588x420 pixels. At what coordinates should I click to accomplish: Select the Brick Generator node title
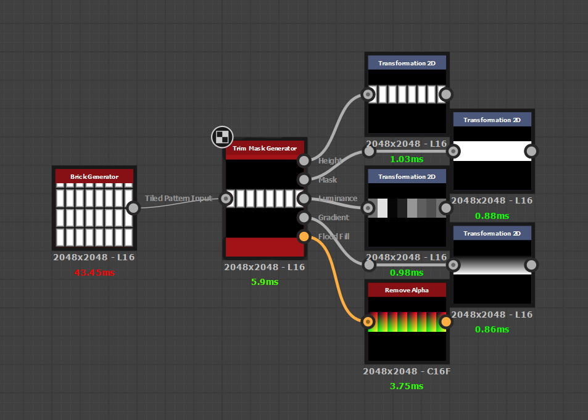point(94,176)
